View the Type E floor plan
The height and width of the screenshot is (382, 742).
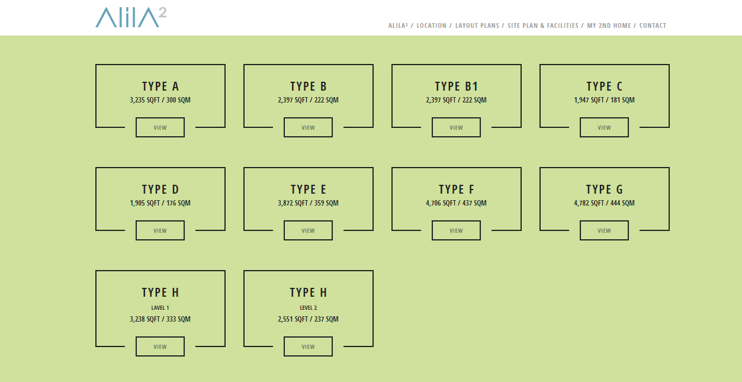click(308, 230)
